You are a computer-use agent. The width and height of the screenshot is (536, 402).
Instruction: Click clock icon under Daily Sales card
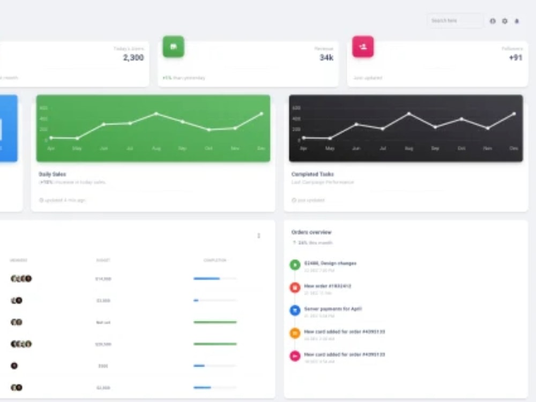coord(41,200)
